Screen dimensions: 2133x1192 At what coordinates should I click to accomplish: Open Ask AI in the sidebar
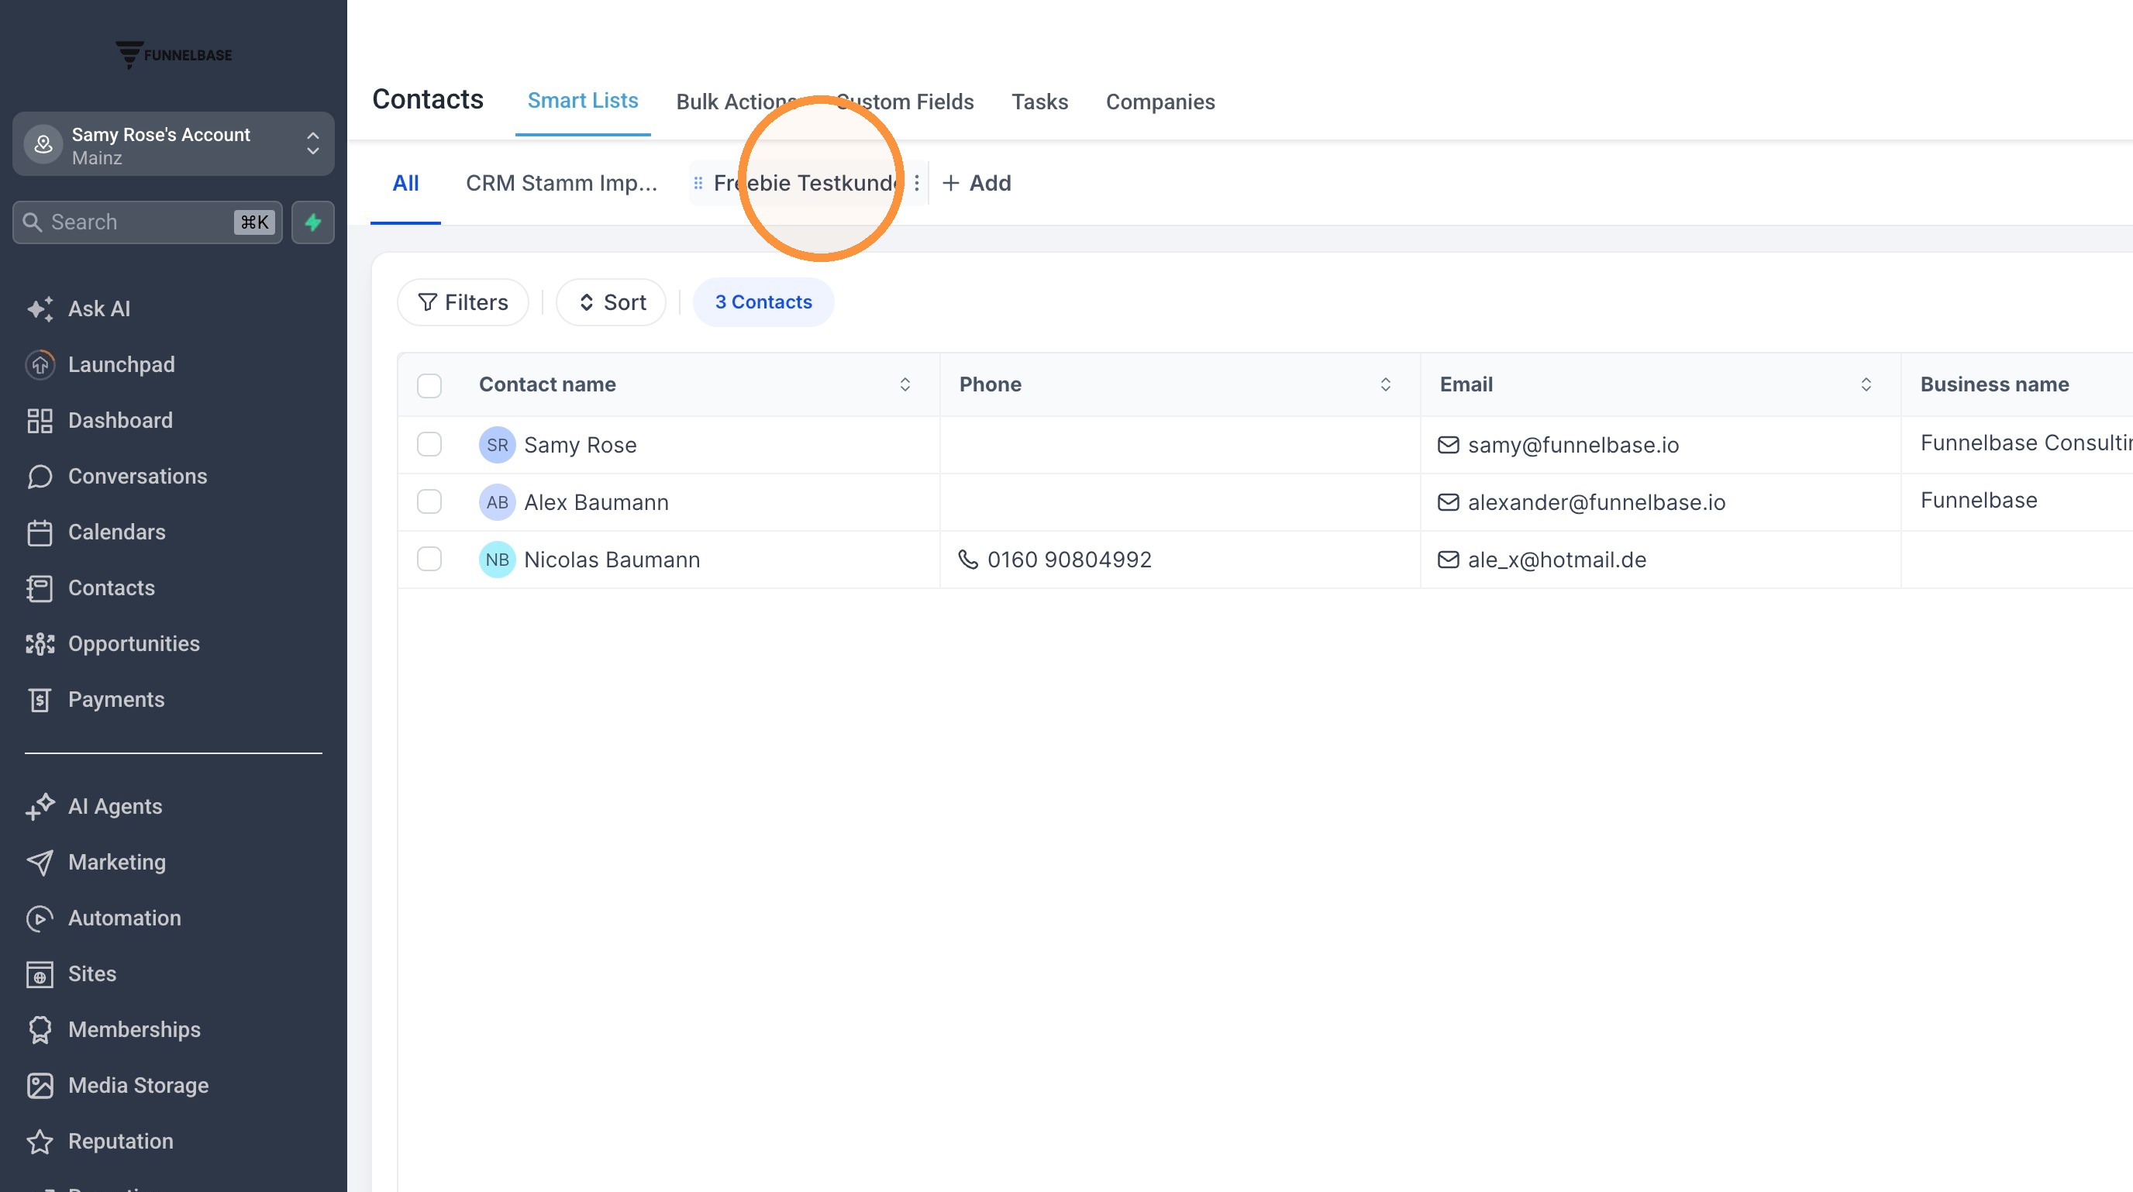click(98, 308)
